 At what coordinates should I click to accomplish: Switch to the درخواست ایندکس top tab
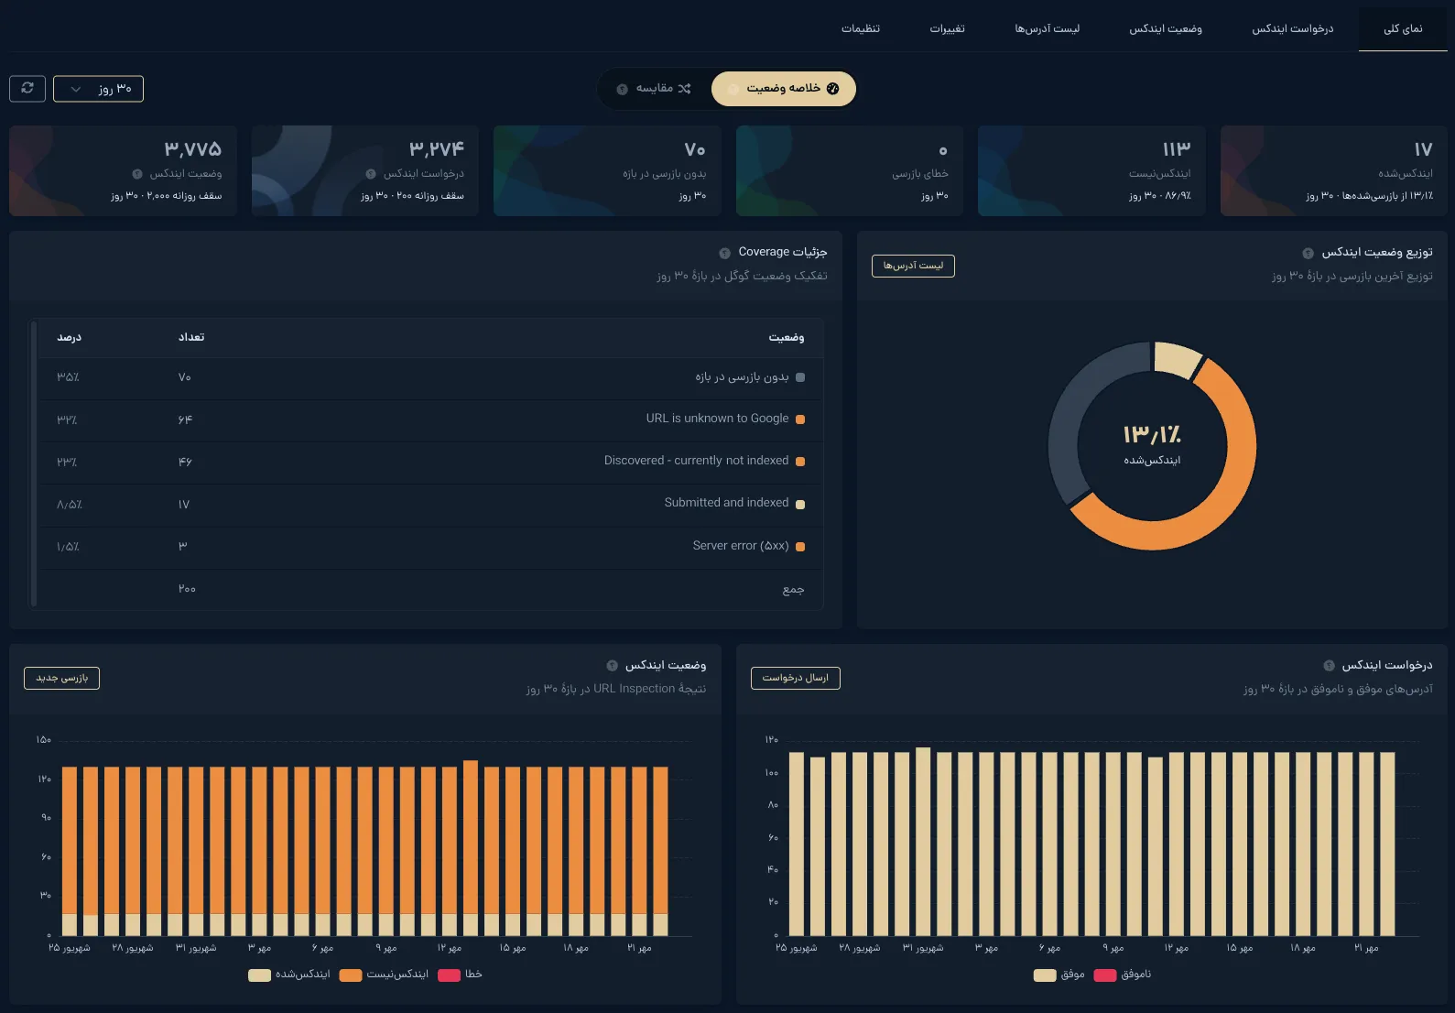pos(1292,28)
